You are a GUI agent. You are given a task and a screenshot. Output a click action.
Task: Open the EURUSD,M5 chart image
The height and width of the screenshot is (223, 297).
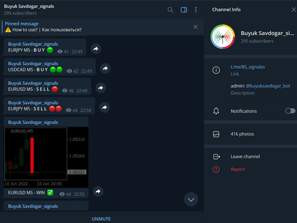[x=46, y=157]
